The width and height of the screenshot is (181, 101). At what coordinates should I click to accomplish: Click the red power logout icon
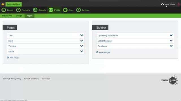178,4
